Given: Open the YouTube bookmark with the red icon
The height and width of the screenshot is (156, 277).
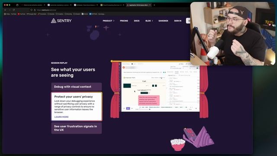Looking at the screenshot, I should (21, 14).
